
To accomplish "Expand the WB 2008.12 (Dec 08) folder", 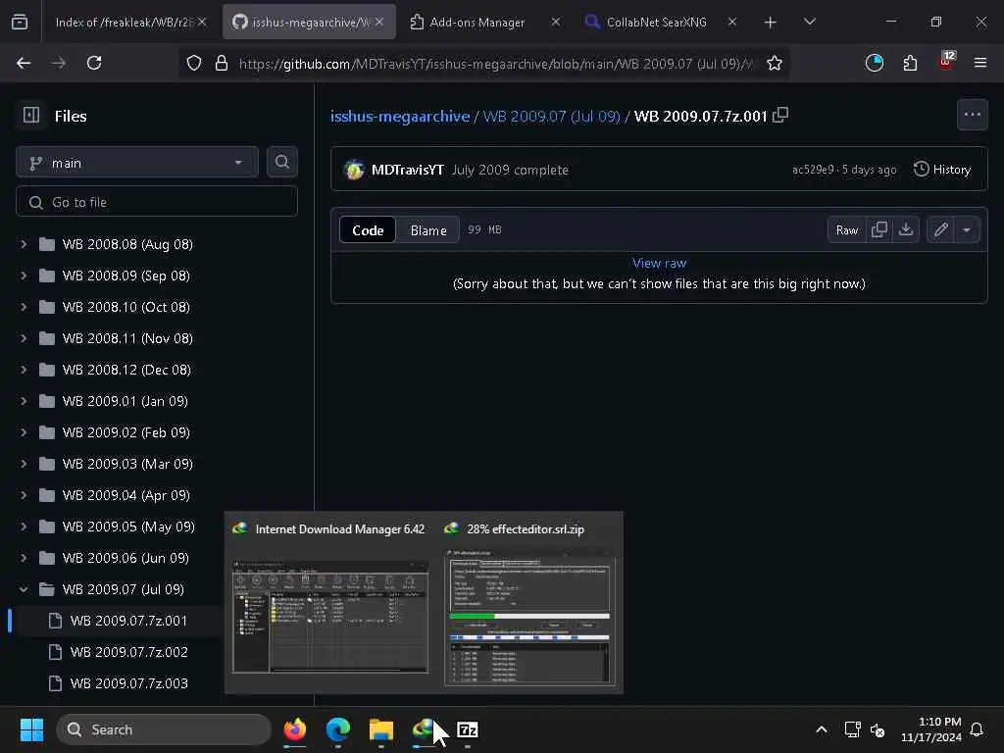I will pos(24,370).
